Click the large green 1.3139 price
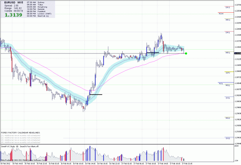The width and height of the screenshot is (241, 165). (13, 15)
